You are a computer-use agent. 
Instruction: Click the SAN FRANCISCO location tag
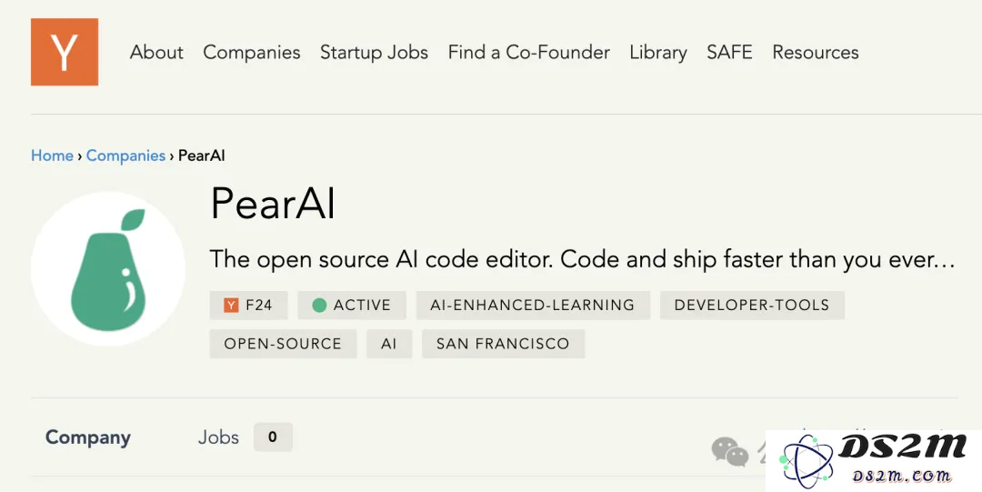tap(503, 344)
